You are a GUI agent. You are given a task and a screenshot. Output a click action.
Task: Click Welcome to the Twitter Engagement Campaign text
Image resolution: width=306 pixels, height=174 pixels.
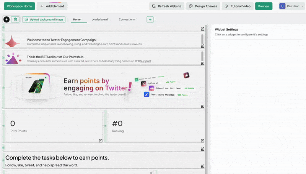tap(62, 40)
